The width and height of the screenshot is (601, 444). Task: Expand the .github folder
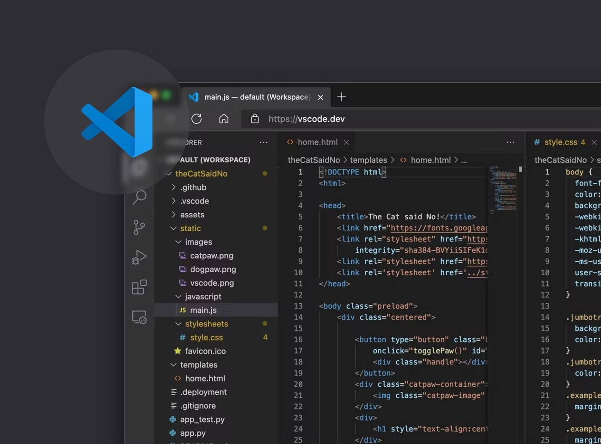(x=193, y=187)
